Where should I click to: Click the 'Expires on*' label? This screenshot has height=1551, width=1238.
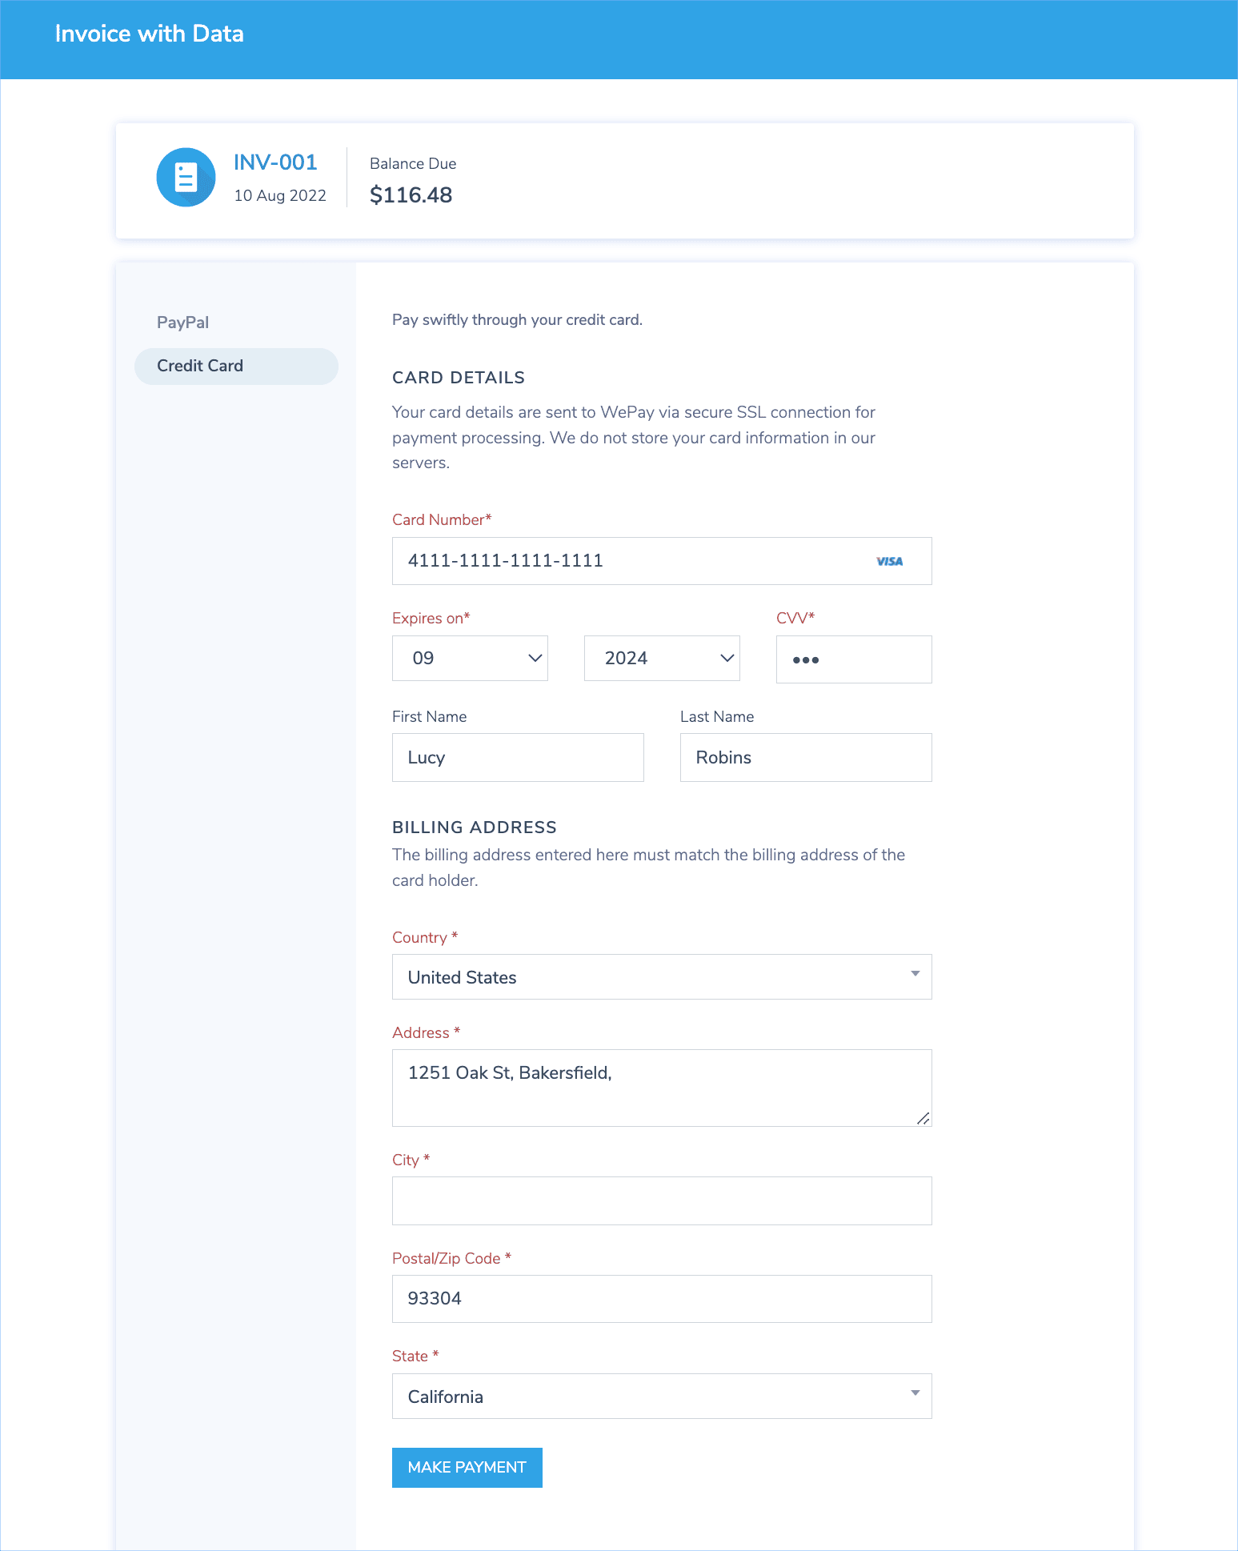point(431,618)
